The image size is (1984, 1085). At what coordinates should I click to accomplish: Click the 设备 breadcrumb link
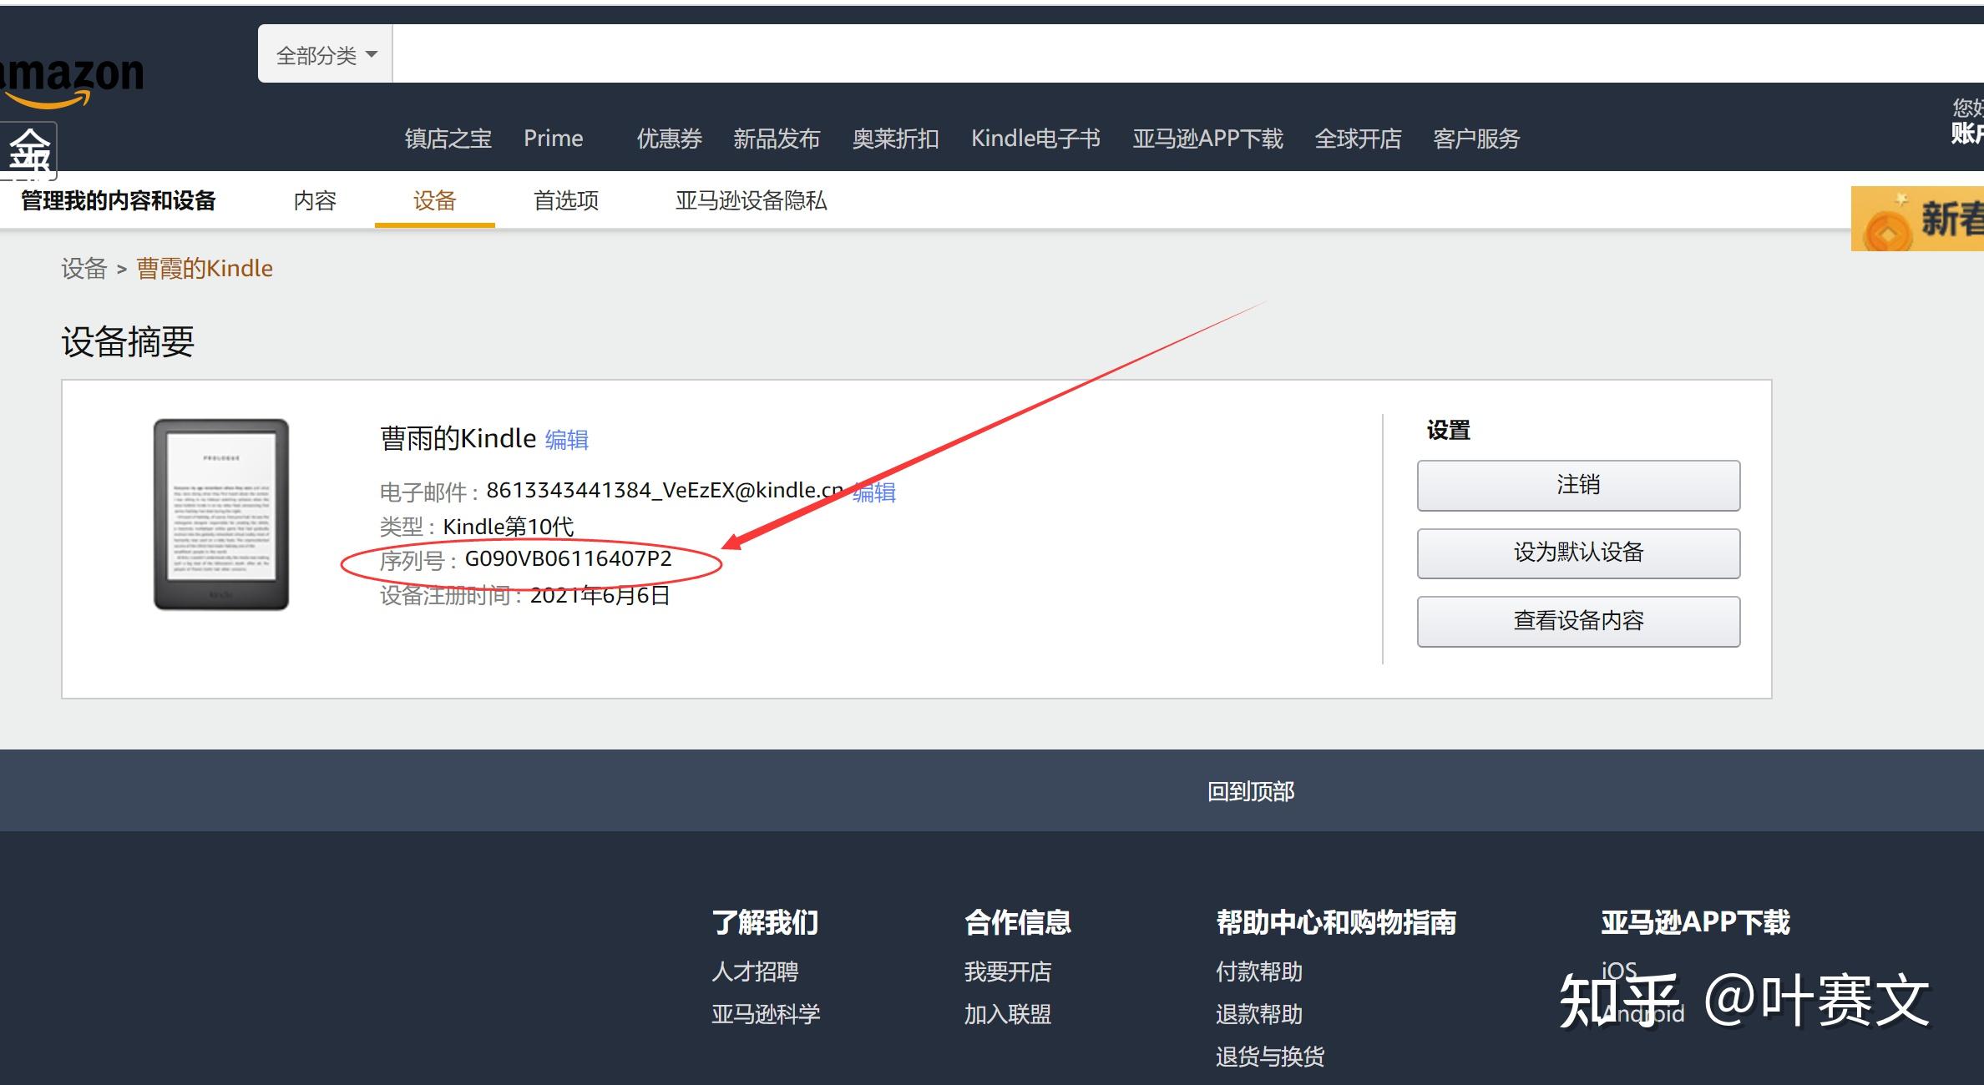(x=83, y=269)
